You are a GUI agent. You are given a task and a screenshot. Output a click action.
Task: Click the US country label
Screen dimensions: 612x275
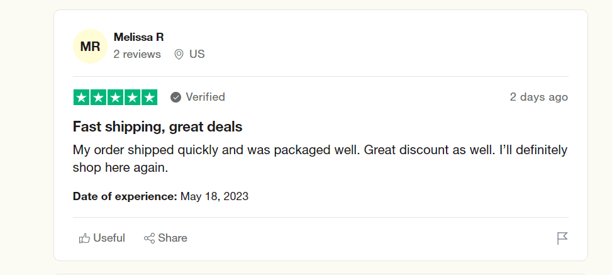197,54
